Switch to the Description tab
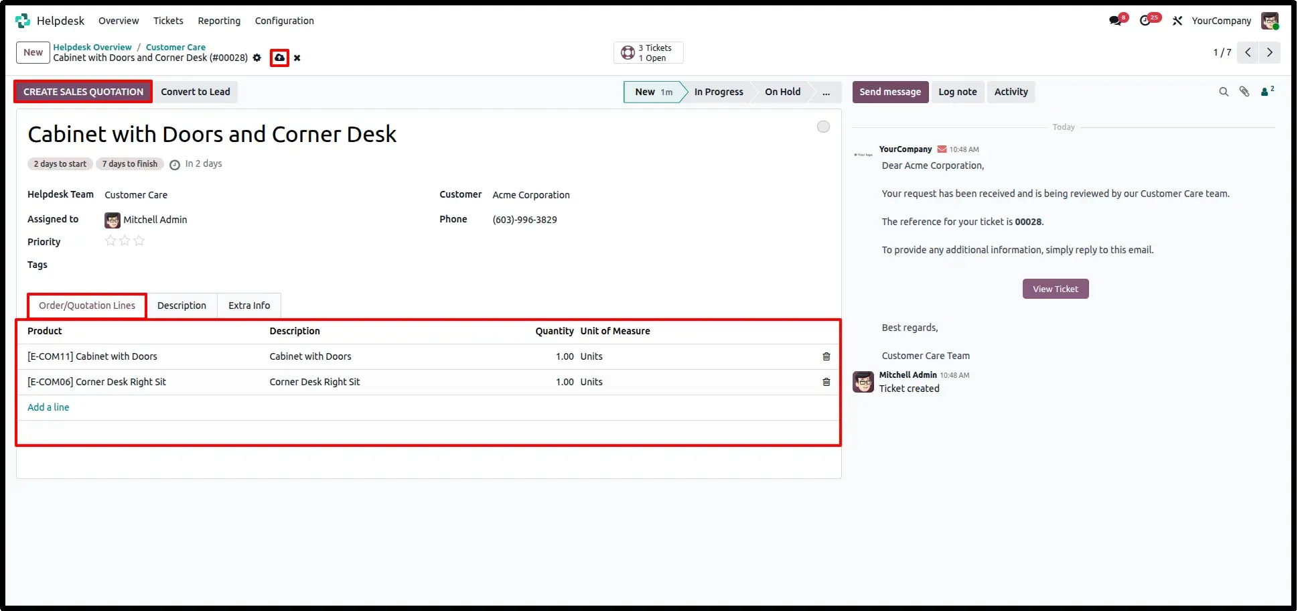This screenshot has height=611, width=1298. pos(182,305)
